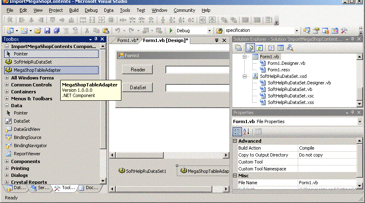Click the Find in Files binoculars icon
365x203 pixels.
[x=219, y=31]
